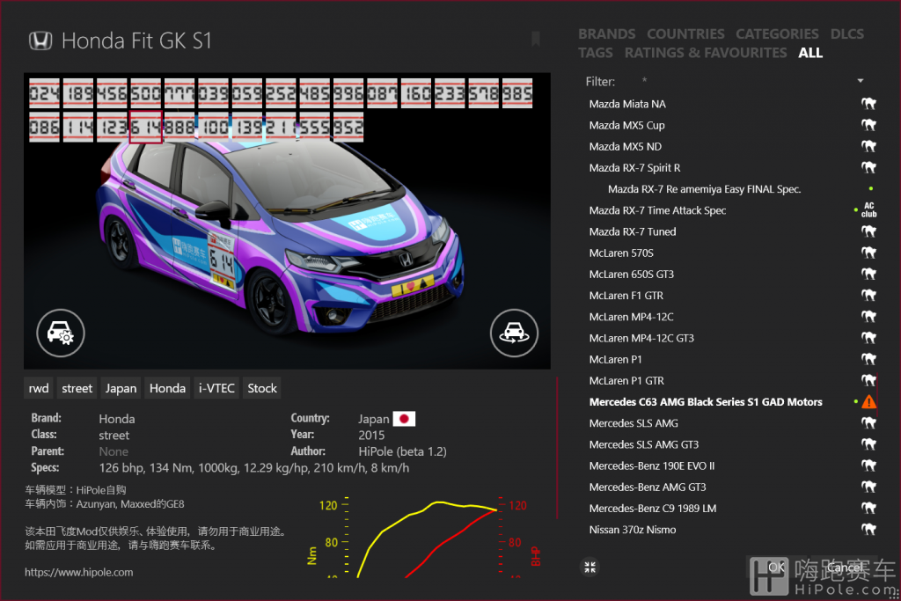The height and width of the screenshot is (601, 901).
Task: Confirm selection with the OK button
Action: click(776, 568)
